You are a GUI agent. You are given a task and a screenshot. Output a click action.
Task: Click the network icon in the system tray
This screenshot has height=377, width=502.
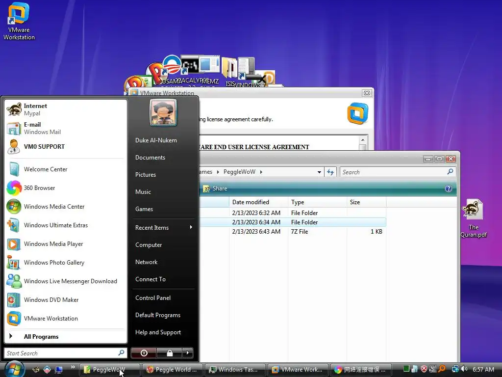[x=455, y=369]
